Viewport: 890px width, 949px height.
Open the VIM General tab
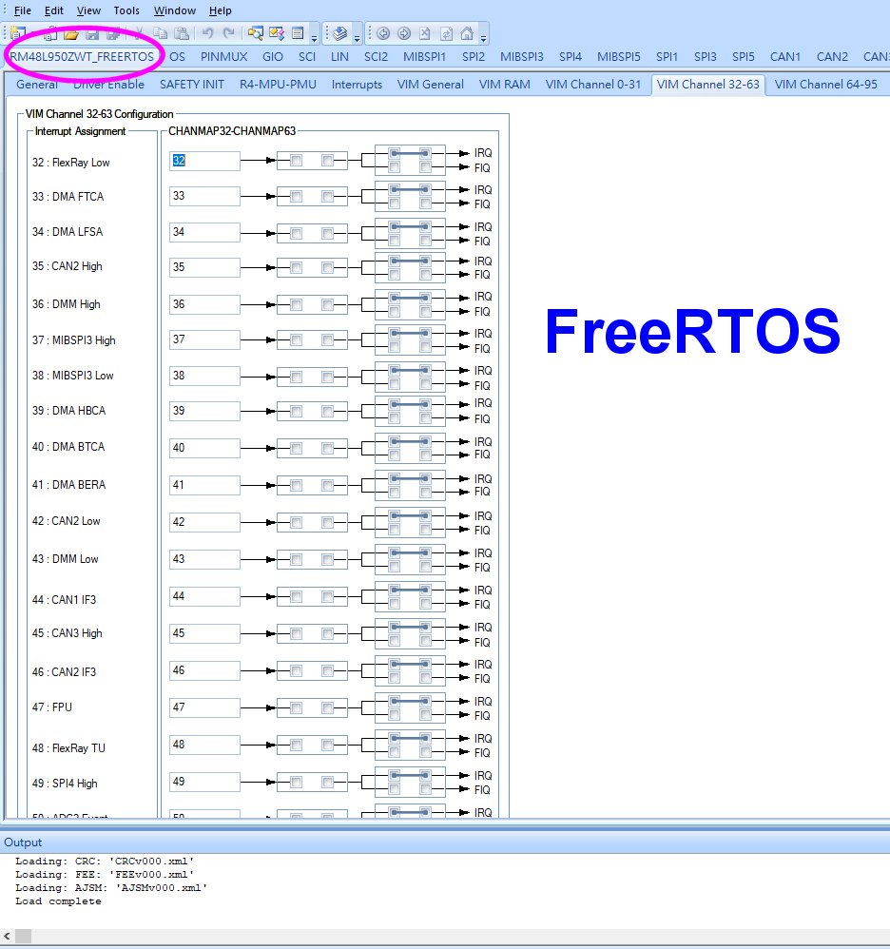click(x=431, y=85)
